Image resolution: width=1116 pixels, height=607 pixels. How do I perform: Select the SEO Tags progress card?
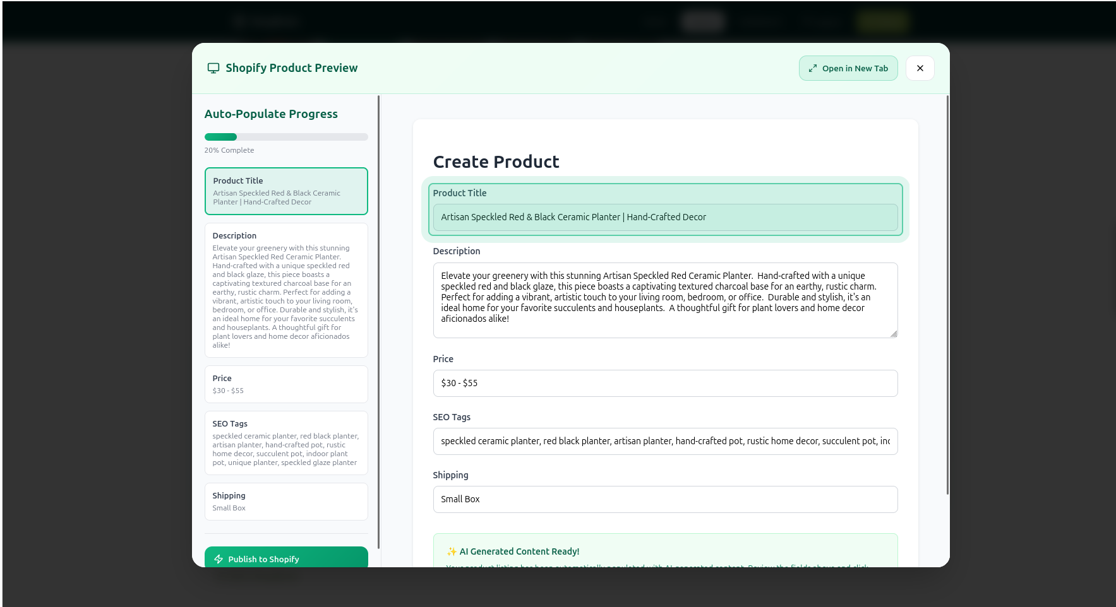286,443
